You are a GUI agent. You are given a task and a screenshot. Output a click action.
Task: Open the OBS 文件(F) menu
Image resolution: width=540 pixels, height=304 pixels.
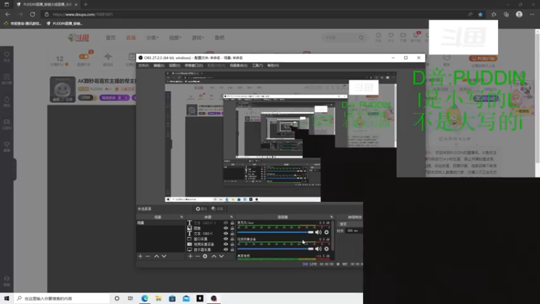(x=144, y=66)
